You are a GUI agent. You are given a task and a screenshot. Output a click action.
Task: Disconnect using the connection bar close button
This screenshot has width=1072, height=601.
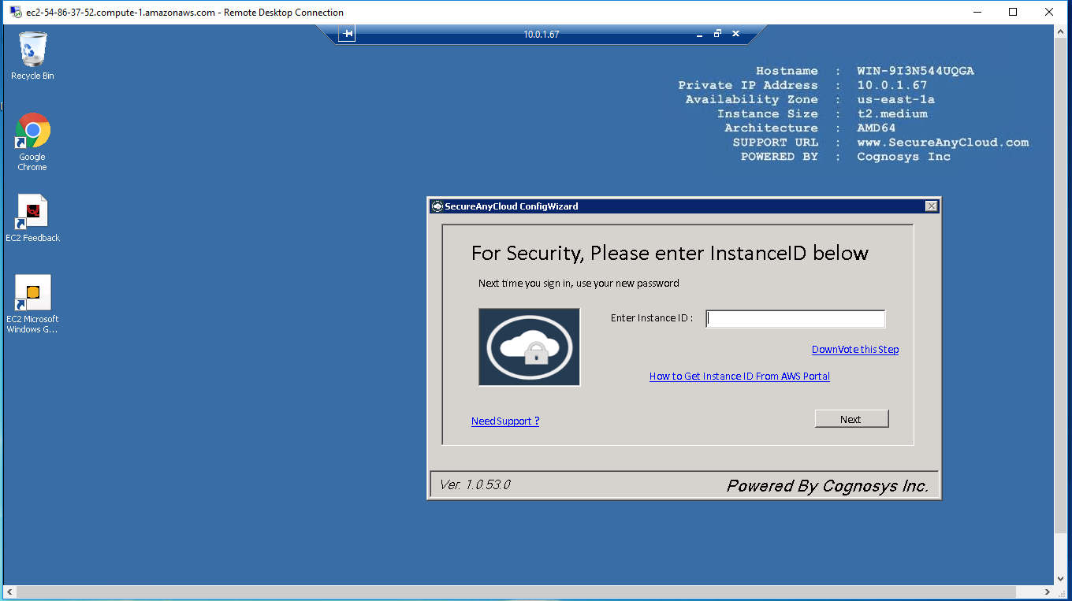(735, 34)
